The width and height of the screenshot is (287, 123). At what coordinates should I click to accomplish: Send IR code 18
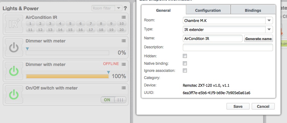(x=101, y=30)
